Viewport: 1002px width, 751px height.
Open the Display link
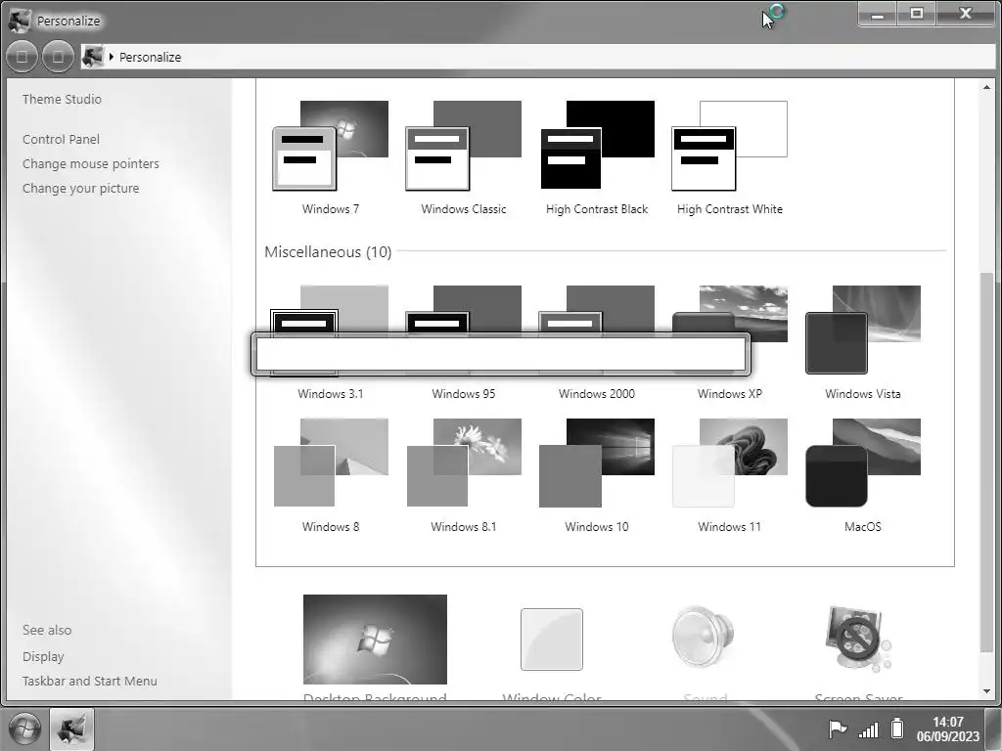[43, 656]
